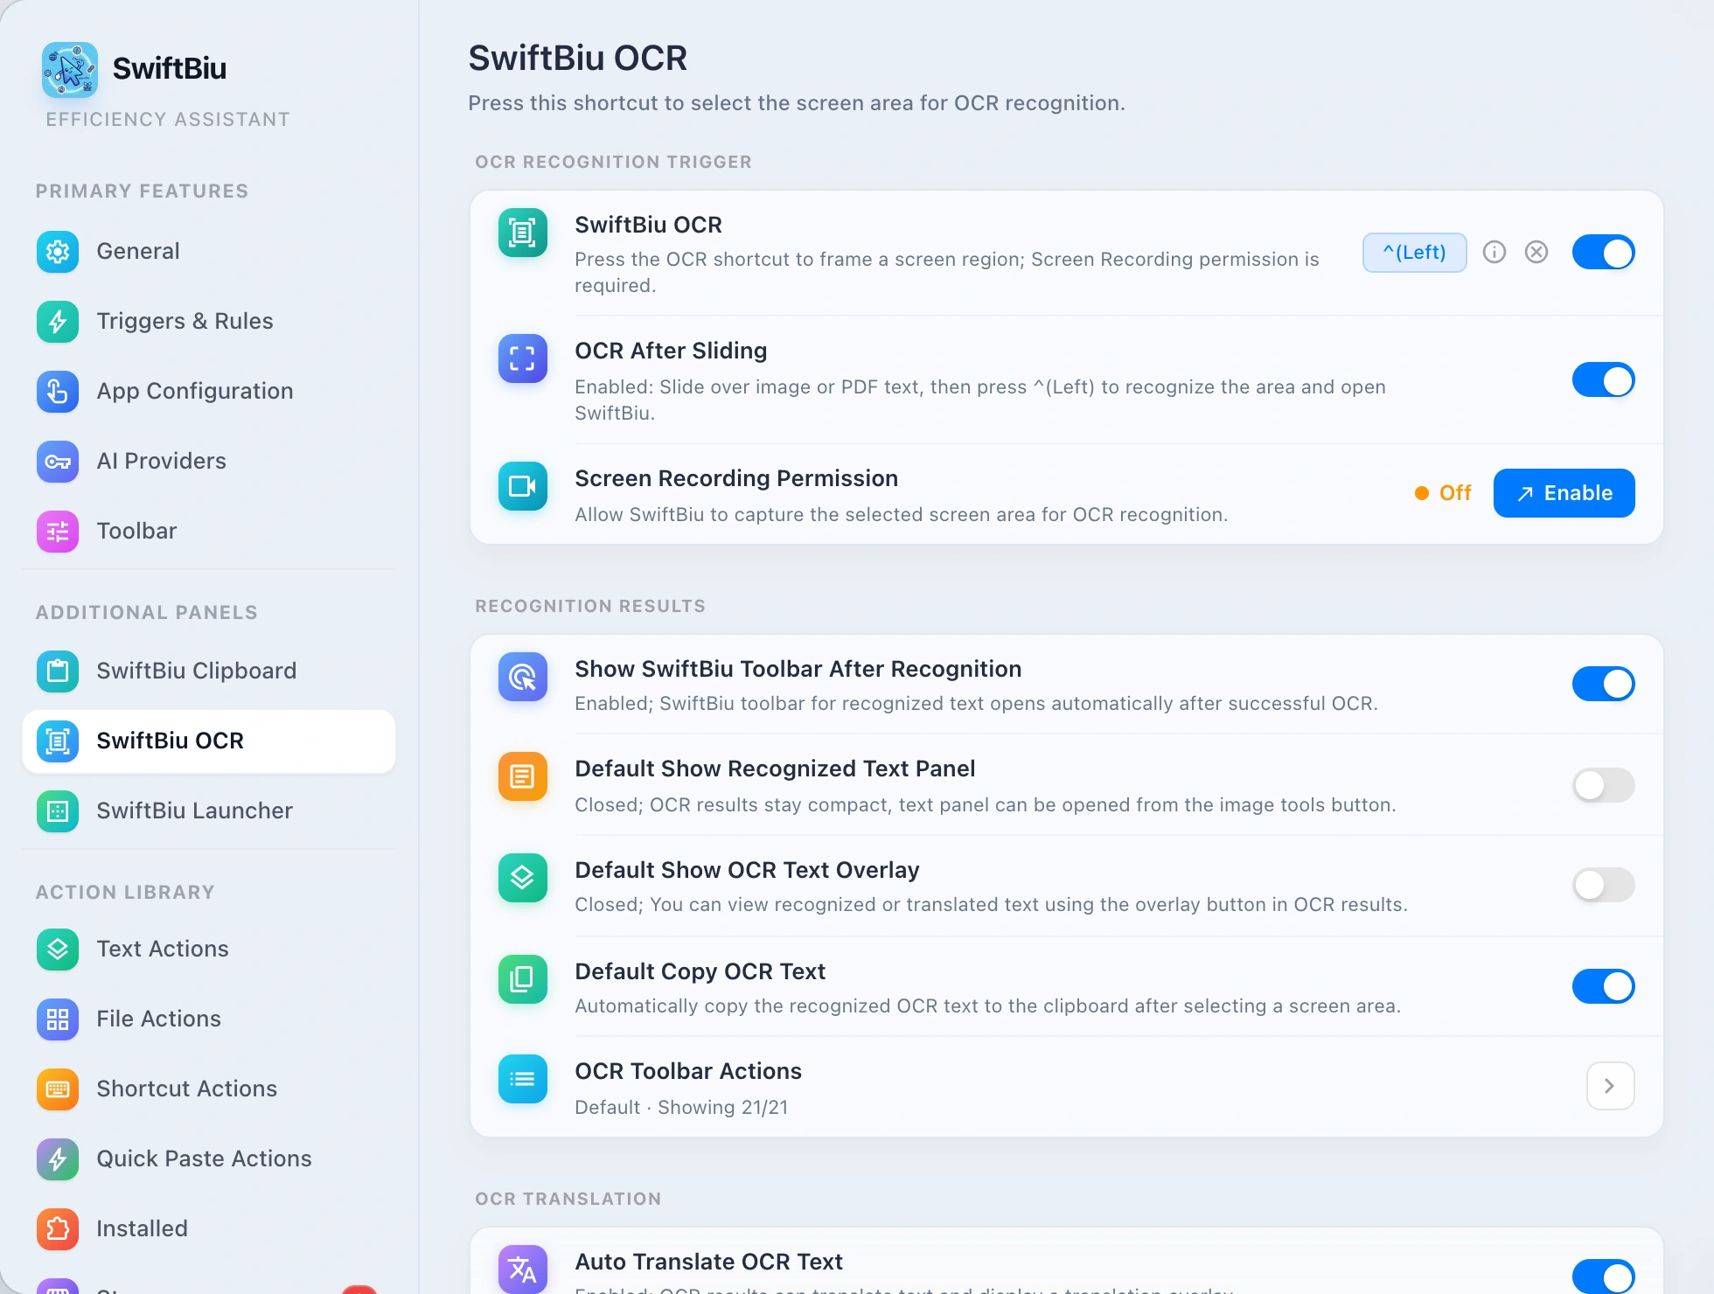Click the OCR RECOGNITION TRIGGER section header

click(613, 163)
